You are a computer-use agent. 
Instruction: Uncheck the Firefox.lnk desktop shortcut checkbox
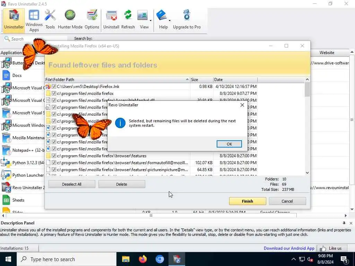tap(54, 86)
